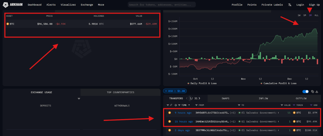Switch to the Inflow tab
The image size is (323, 136).
click(263, 98)
